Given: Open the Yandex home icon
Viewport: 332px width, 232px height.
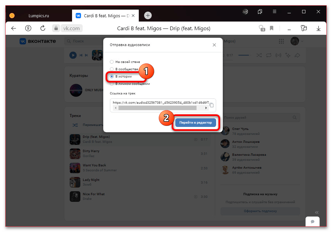Looking at the screenshot, I should coord(28,28).
